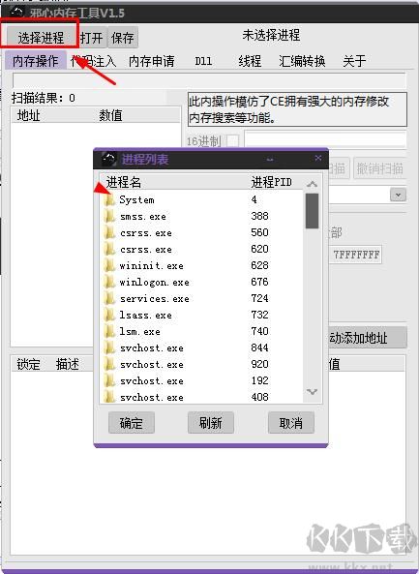Click the 进程名 column header
419x574 pixels.
pyautogui.click(x=124, y=182)
